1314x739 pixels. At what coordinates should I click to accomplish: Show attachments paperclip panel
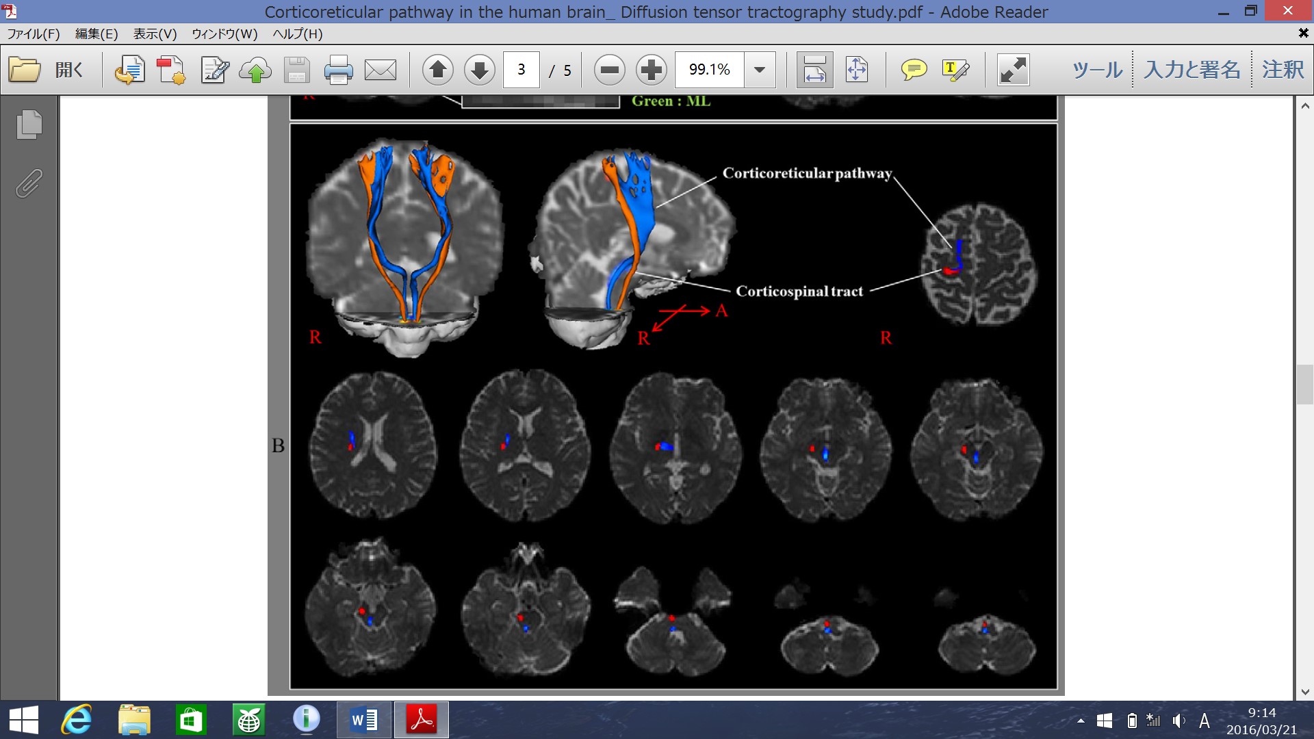point(29,183)
